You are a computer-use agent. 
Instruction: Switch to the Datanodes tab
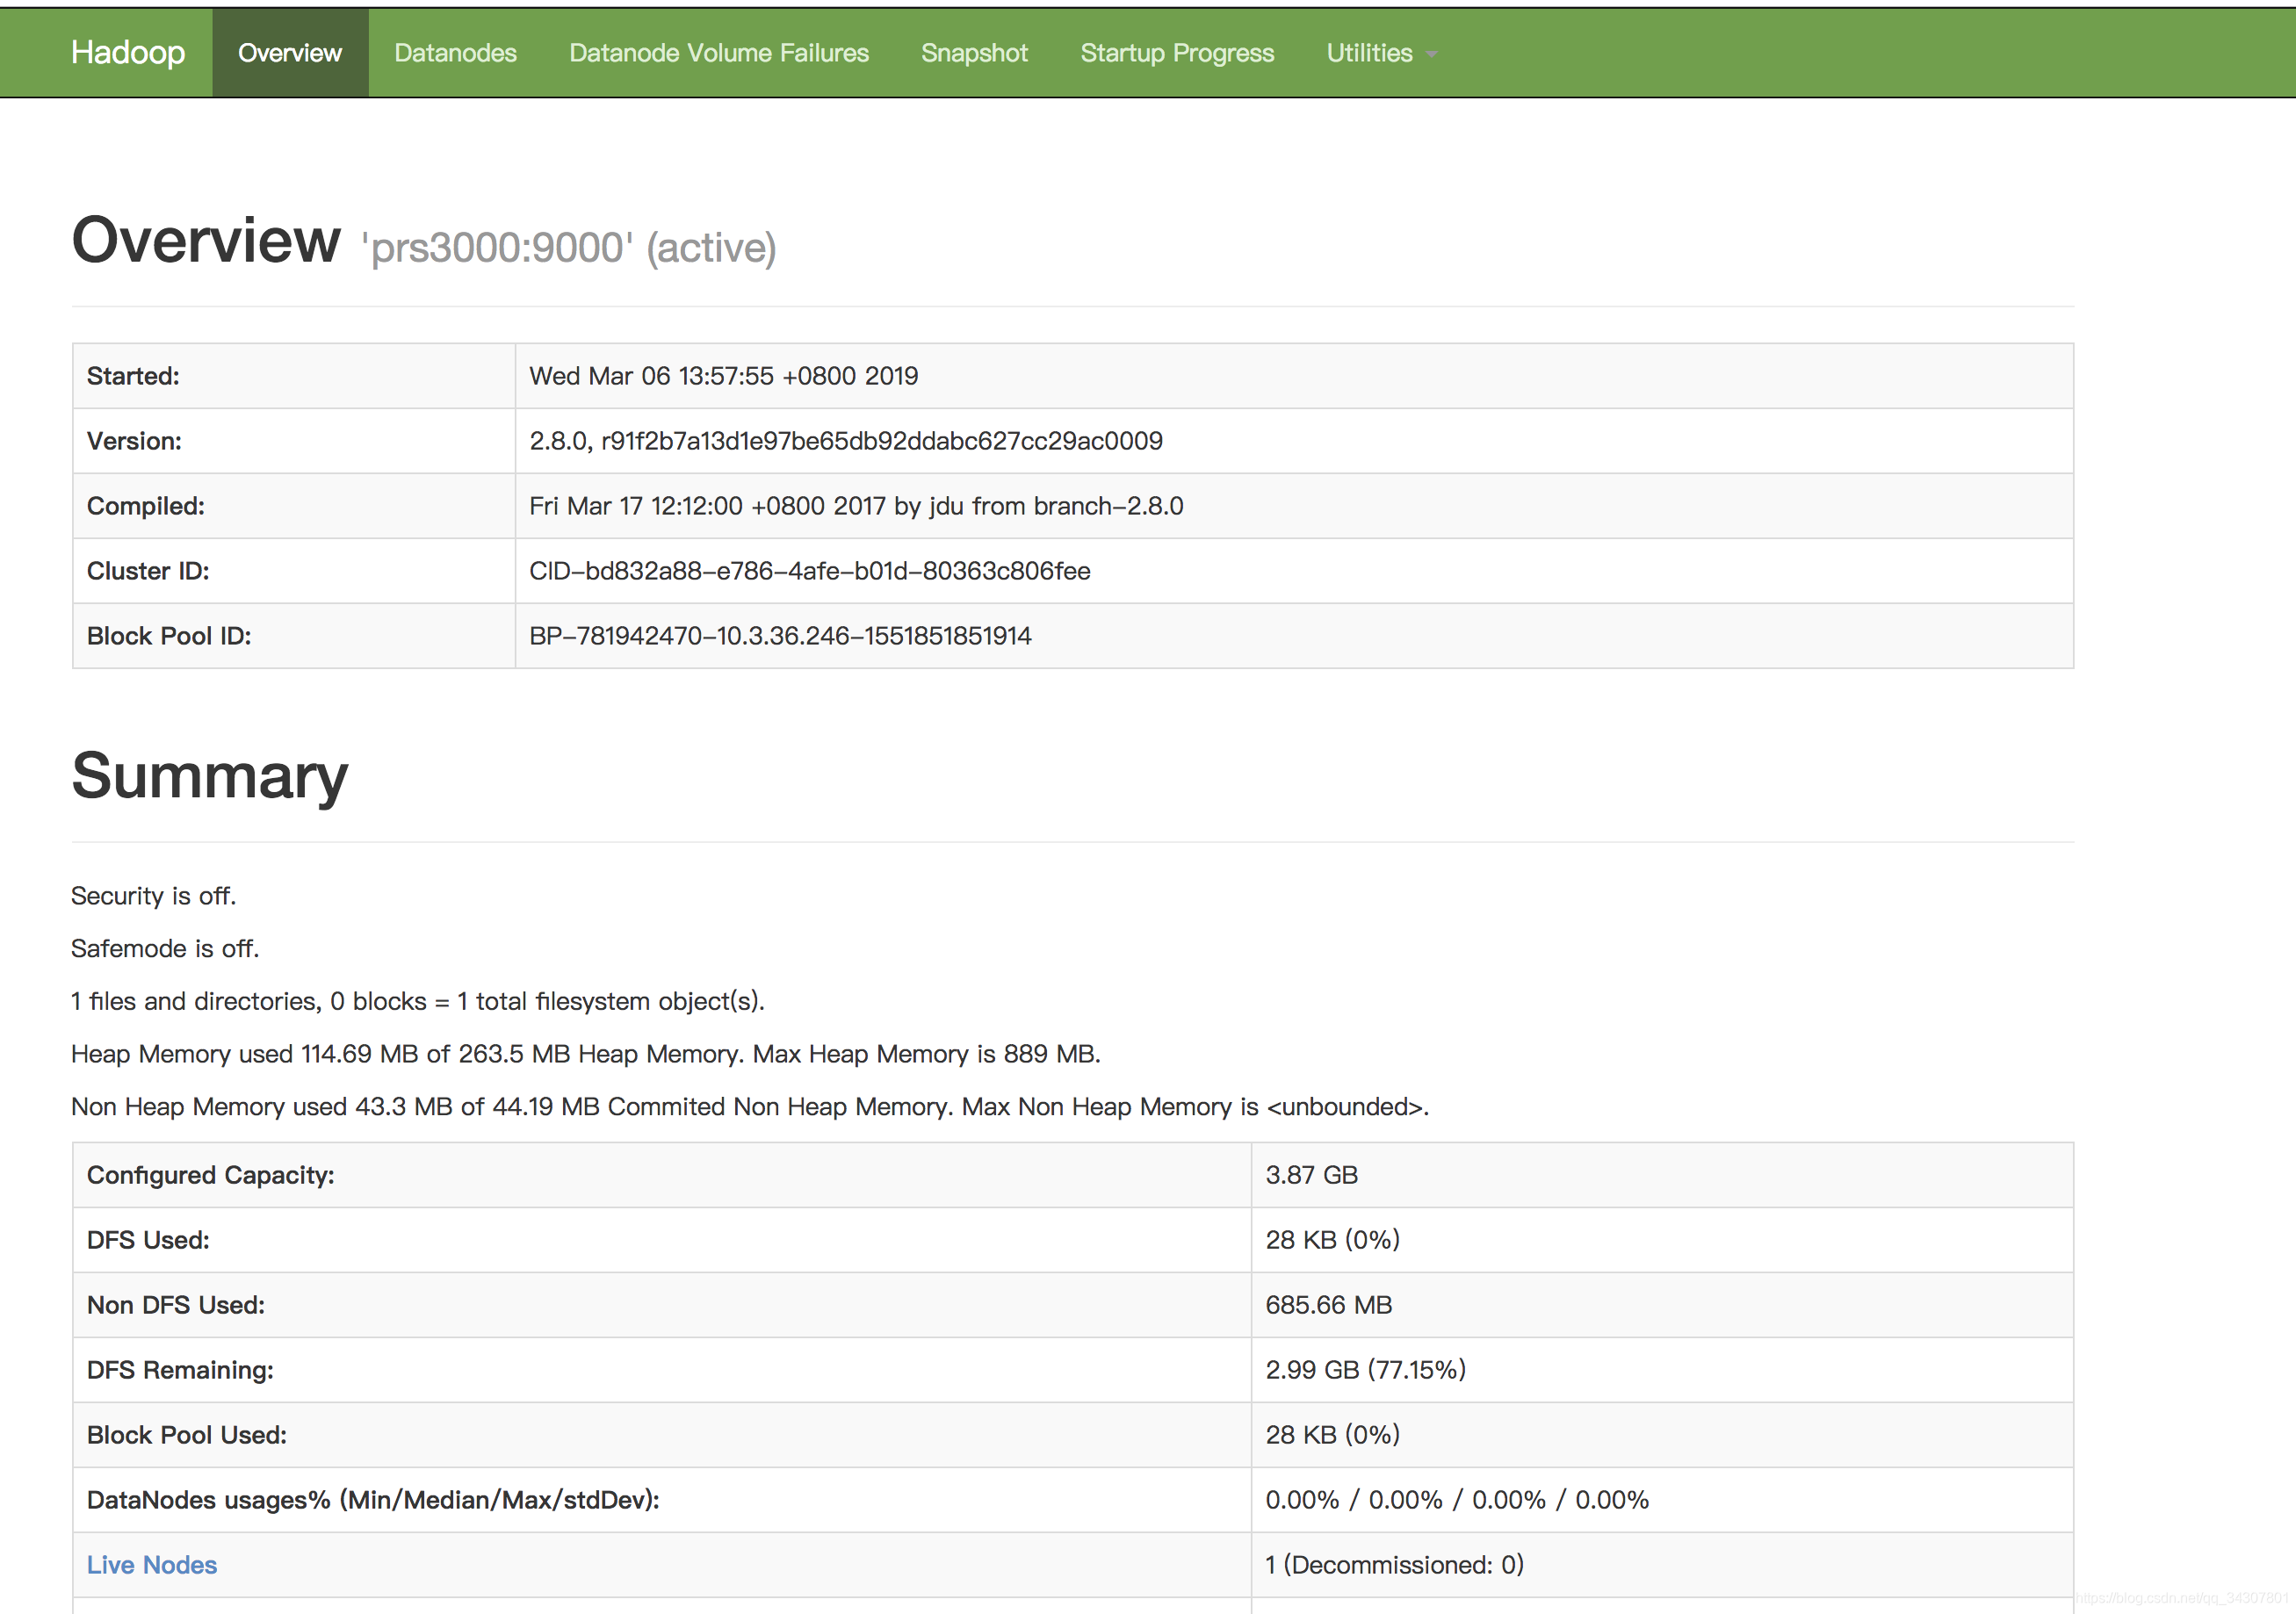[455, 53]
